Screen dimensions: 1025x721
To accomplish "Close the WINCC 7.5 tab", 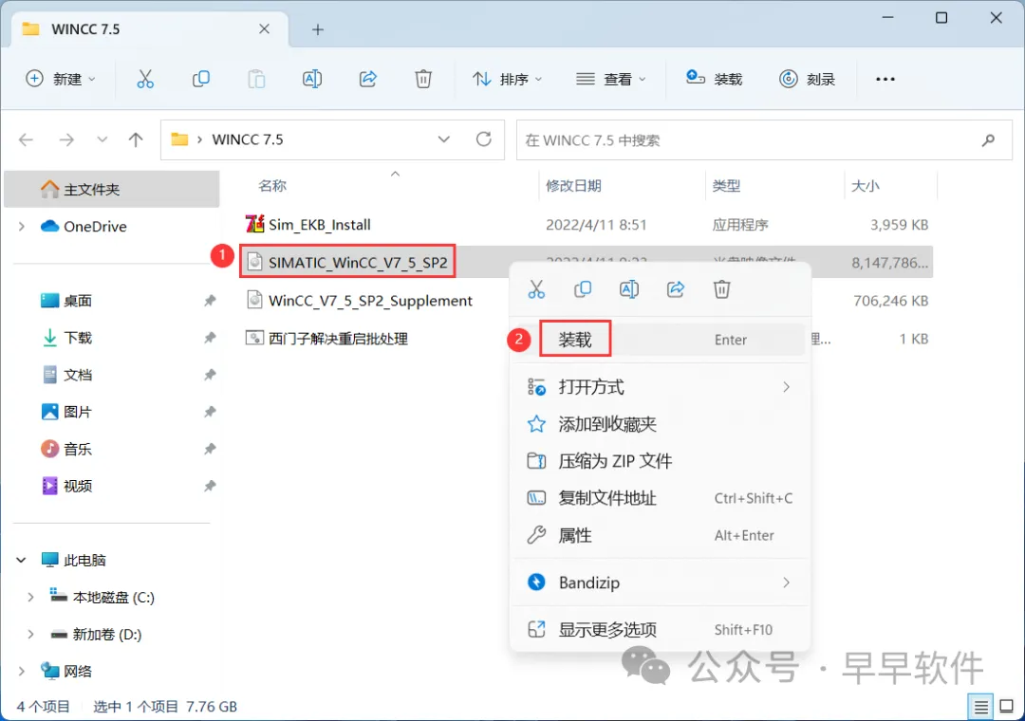I will (264, 28).
